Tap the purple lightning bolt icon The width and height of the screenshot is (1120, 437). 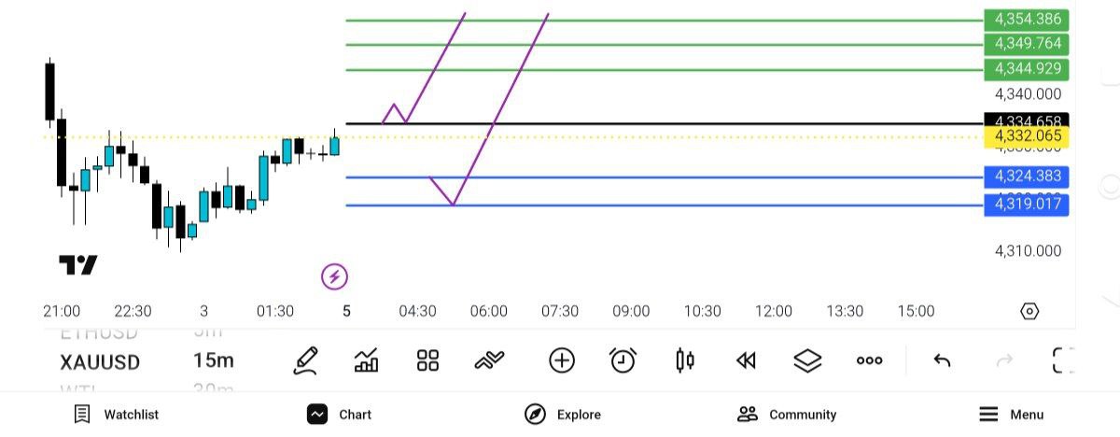(x=334, y=276)
